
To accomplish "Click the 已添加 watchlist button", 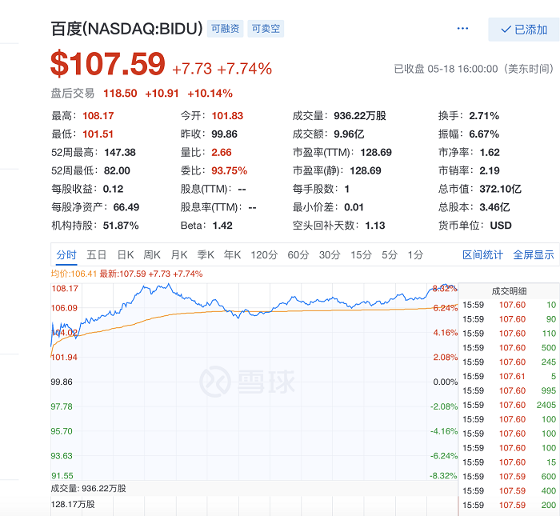I will [523, 30].
